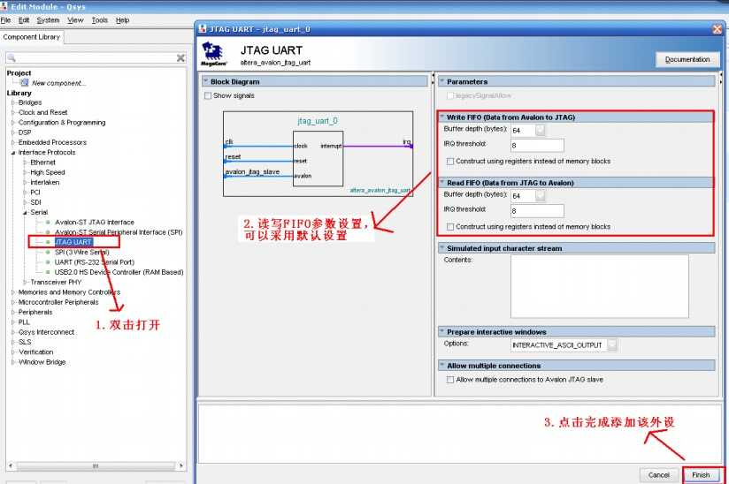
Task: Collapse Allow multiple connections section
Action: tap(441, 365)
